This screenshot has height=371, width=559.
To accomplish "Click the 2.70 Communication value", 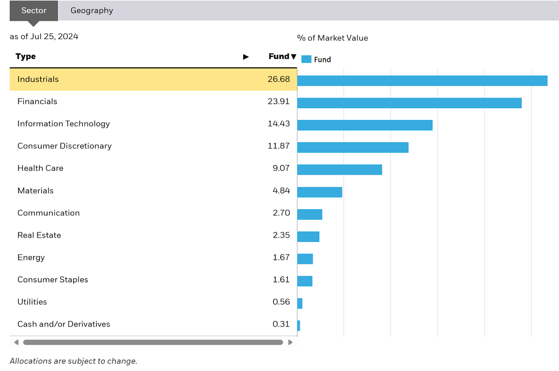I will point(281,213).
